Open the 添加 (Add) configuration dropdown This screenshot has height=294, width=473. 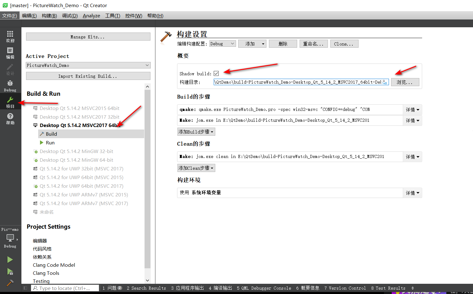coord(252,44)
